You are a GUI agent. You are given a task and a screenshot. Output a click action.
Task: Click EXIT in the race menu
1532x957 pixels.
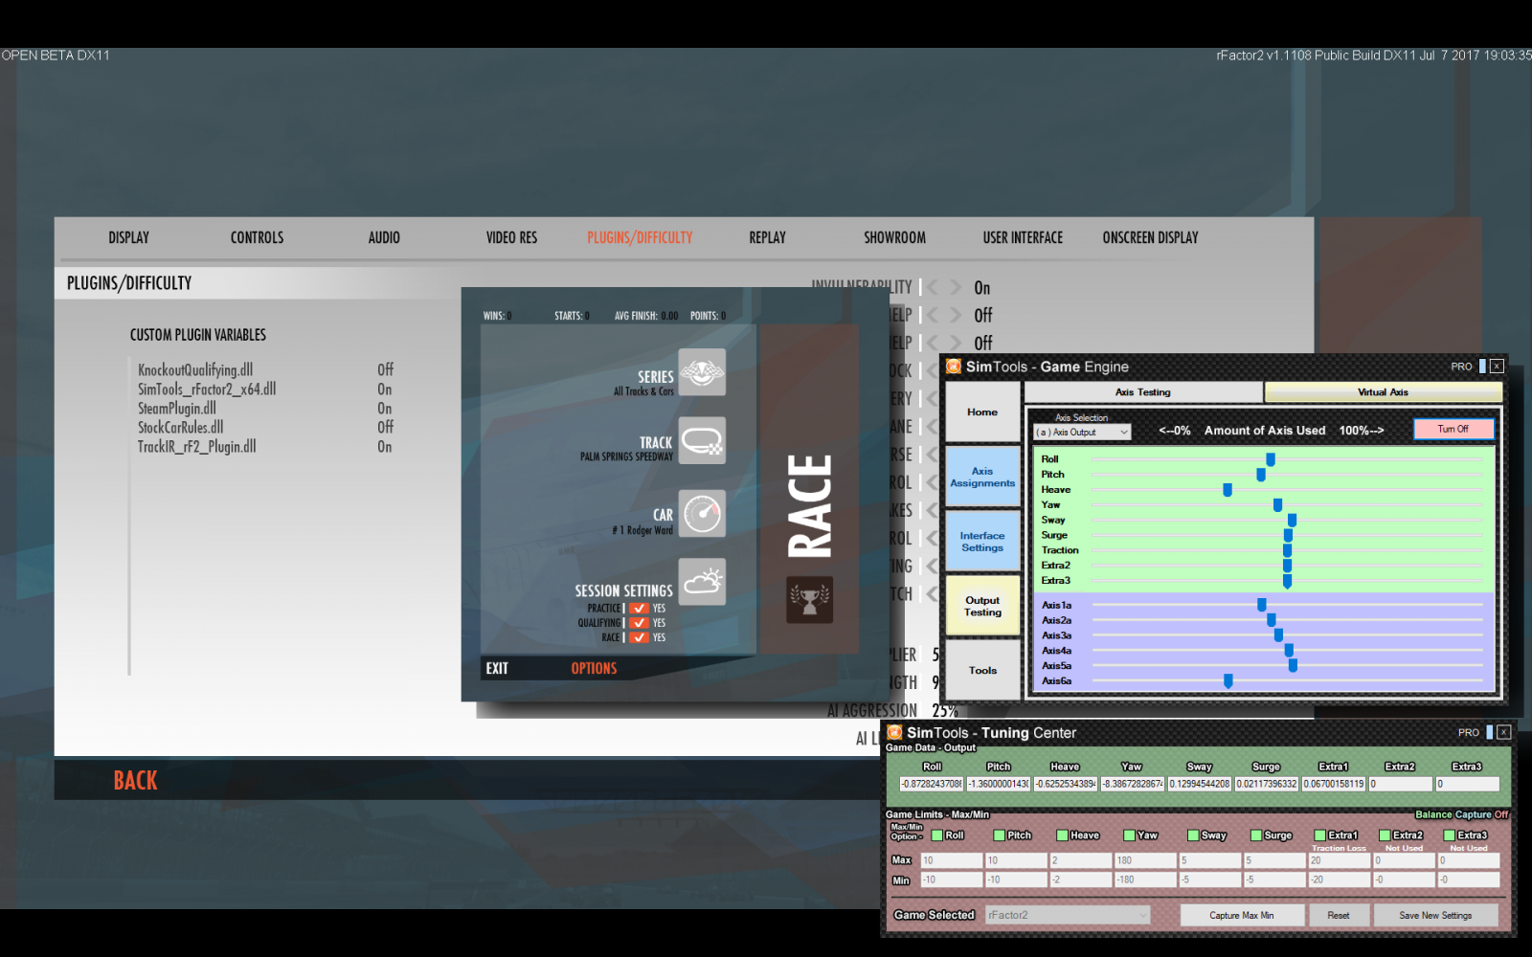coord(497,668)
